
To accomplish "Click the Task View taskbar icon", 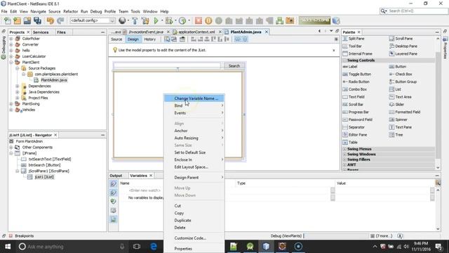I will (137, 247).
